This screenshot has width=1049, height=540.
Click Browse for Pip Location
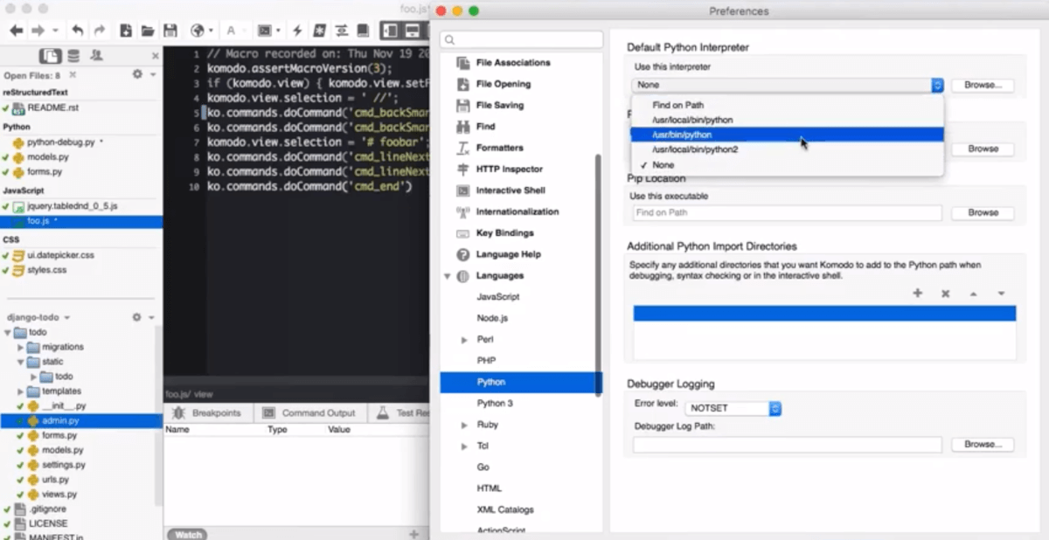pos(983,212)
